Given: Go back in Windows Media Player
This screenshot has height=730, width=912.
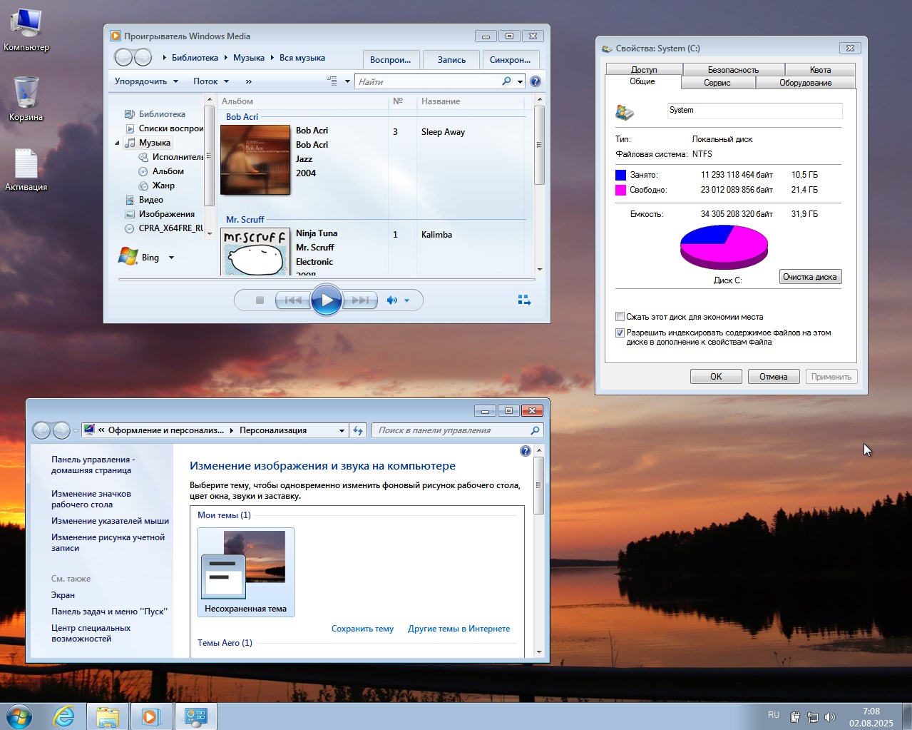Looking at the screenshot, I should 124,57.
